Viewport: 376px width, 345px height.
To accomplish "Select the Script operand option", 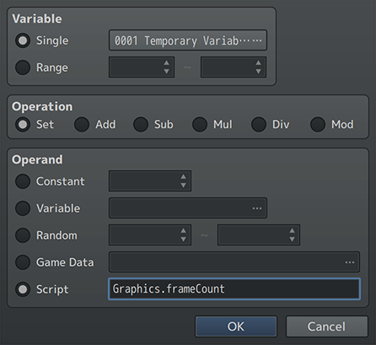I will 23,289.
